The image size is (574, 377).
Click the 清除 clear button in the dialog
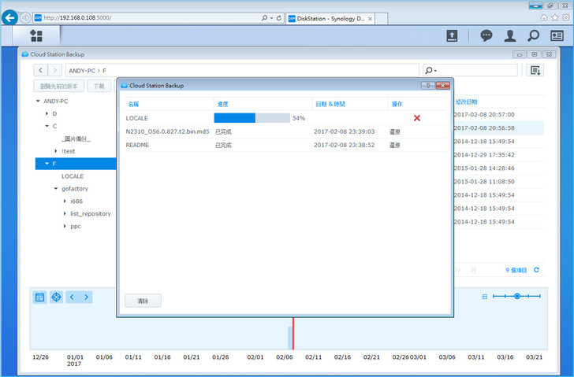pyautogui.click(x=143, y=301)
